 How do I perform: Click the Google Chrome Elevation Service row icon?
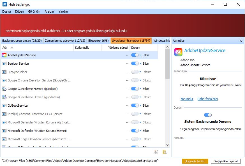pyautogui.click(x=4, y=80)
